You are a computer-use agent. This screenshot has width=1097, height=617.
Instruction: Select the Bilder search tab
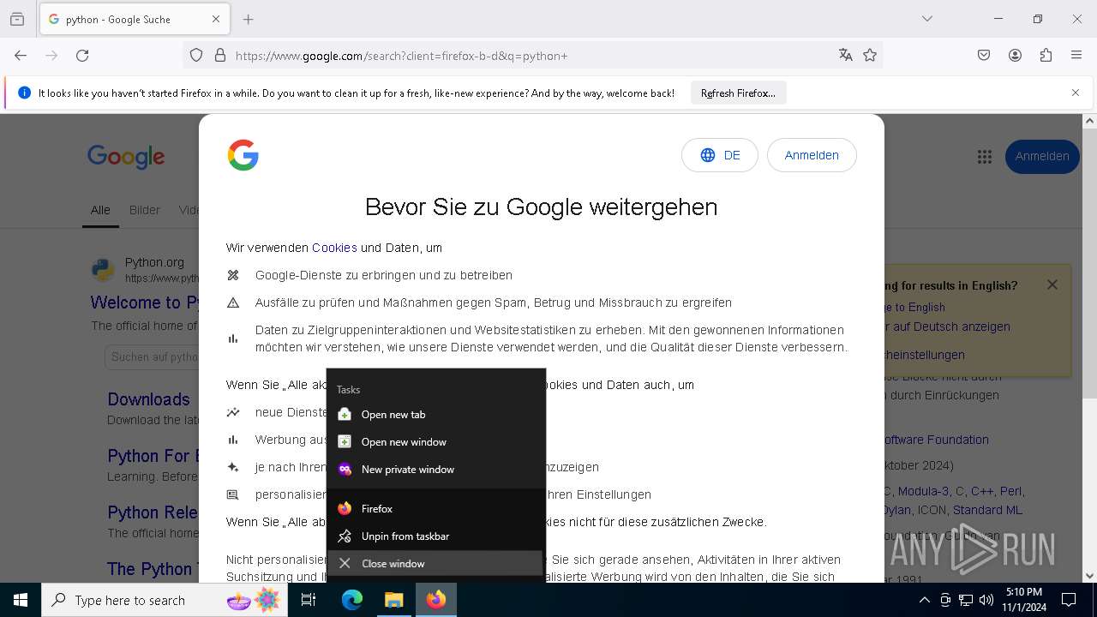tap(144, 210)
